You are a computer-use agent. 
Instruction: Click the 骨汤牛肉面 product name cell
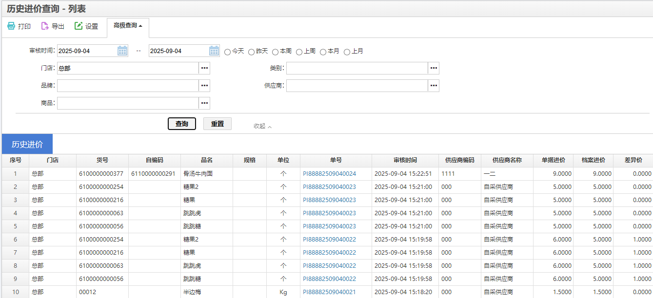(207, 174)
